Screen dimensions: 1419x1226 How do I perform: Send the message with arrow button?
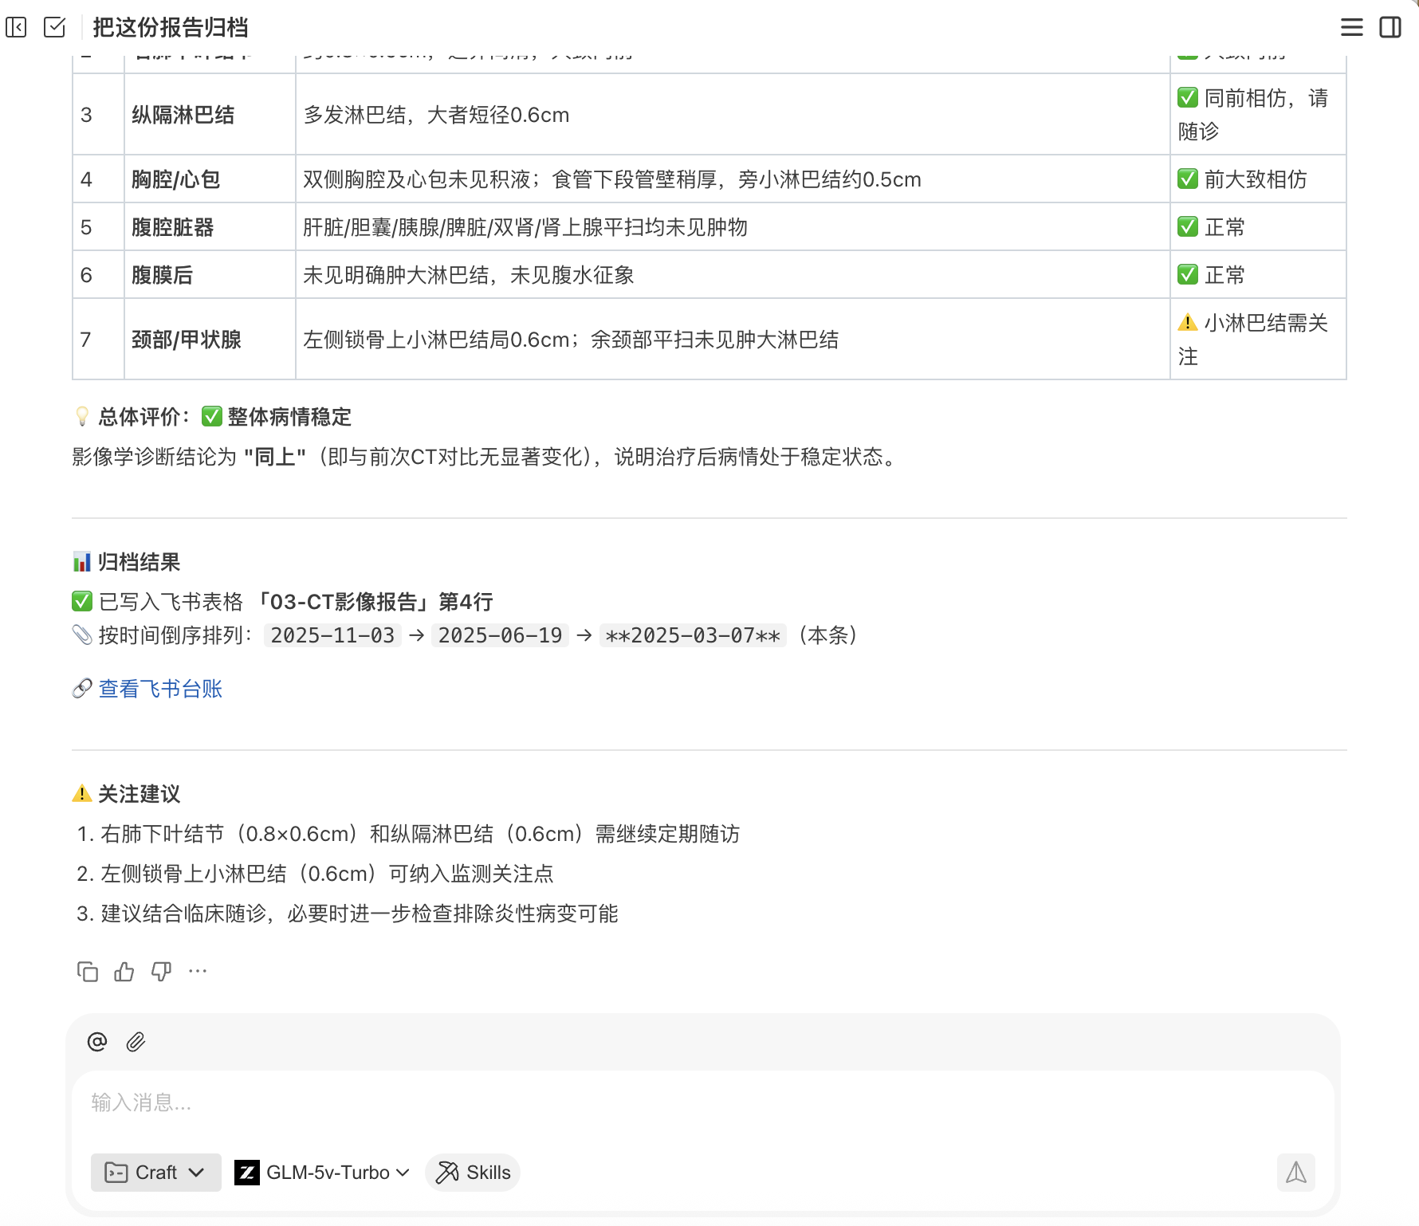pyautogui.click(x=1295, y=1172)
